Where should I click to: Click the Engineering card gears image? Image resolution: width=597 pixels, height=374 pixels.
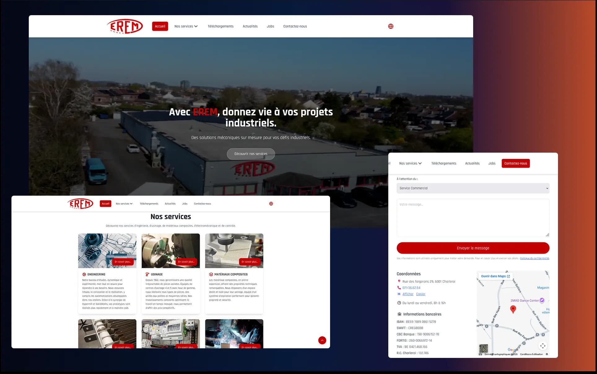(x=107, y=251)
